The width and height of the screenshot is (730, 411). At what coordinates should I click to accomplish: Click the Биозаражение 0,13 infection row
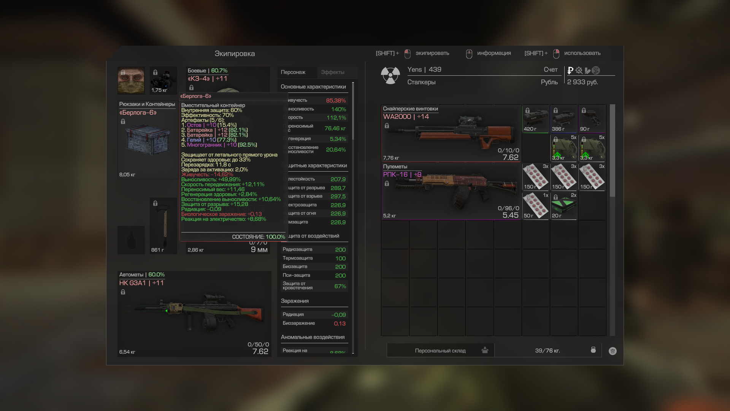[x=314, y=323]
